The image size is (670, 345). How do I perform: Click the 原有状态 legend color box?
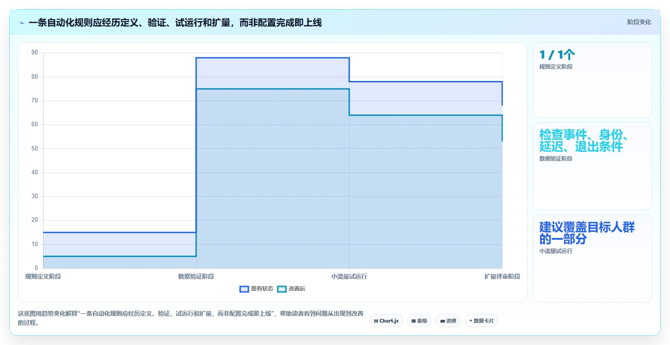pos(244,289)
